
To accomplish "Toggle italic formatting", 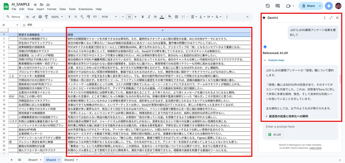I will coord(149,17).
